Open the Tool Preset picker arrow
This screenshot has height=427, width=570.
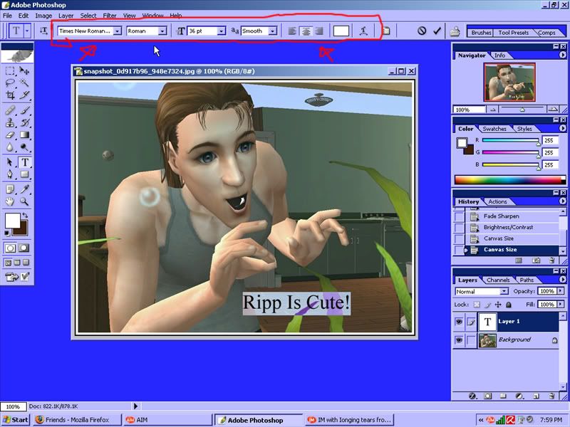coord(27,31)
